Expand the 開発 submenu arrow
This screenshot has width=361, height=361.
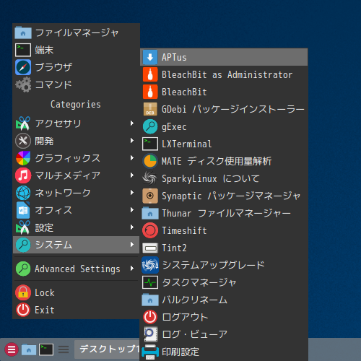coord(132,141)
